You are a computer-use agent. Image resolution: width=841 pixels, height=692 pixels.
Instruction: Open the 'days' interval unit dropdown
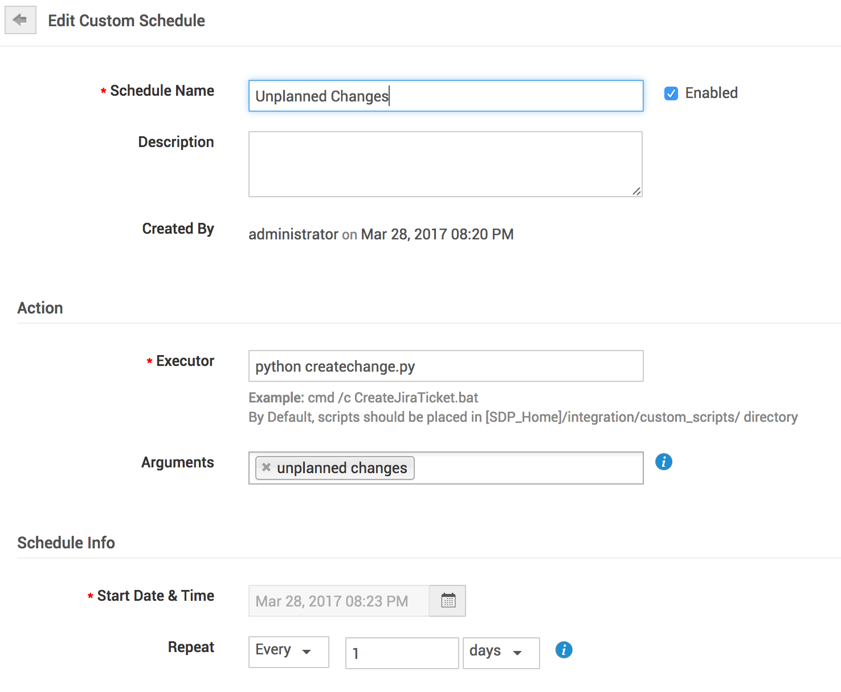tap(500, 653)
